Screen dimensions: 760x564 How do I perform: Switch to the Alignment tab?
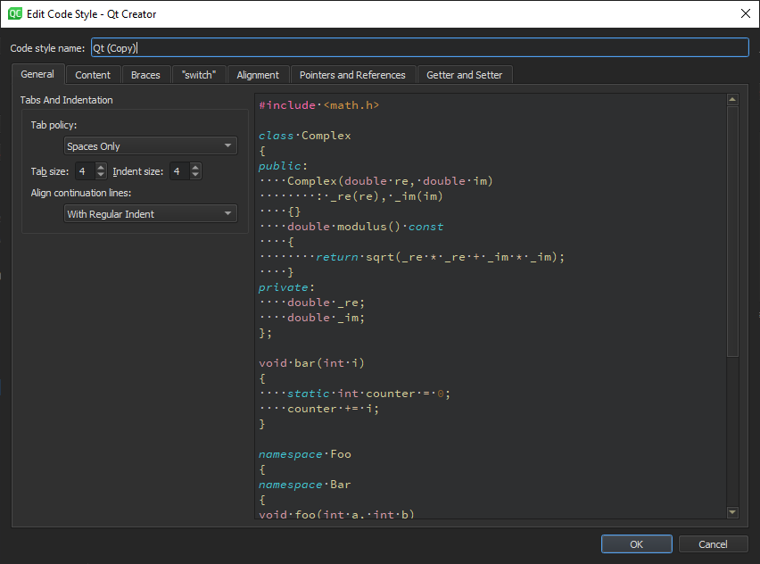tap(258, 74)
